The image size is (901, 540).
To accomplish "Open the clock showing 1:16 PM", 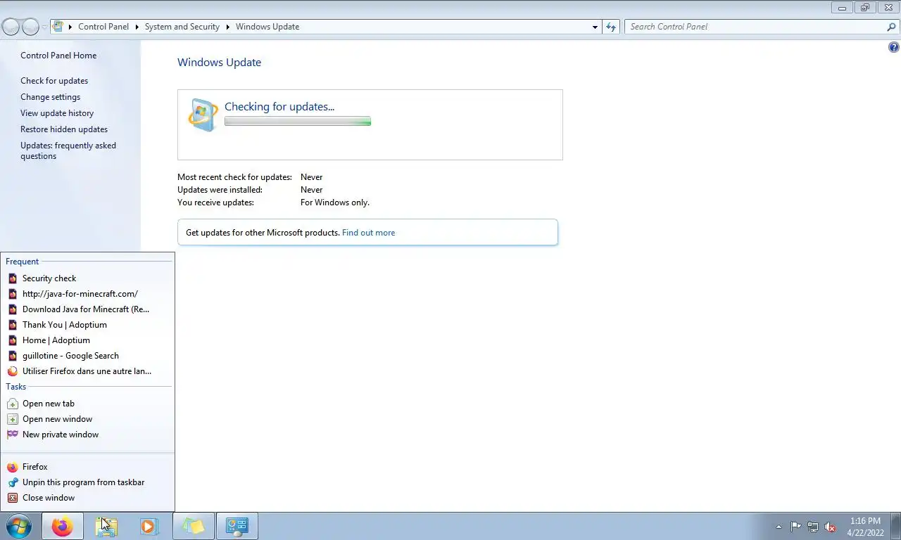I will tap(865, 527).
